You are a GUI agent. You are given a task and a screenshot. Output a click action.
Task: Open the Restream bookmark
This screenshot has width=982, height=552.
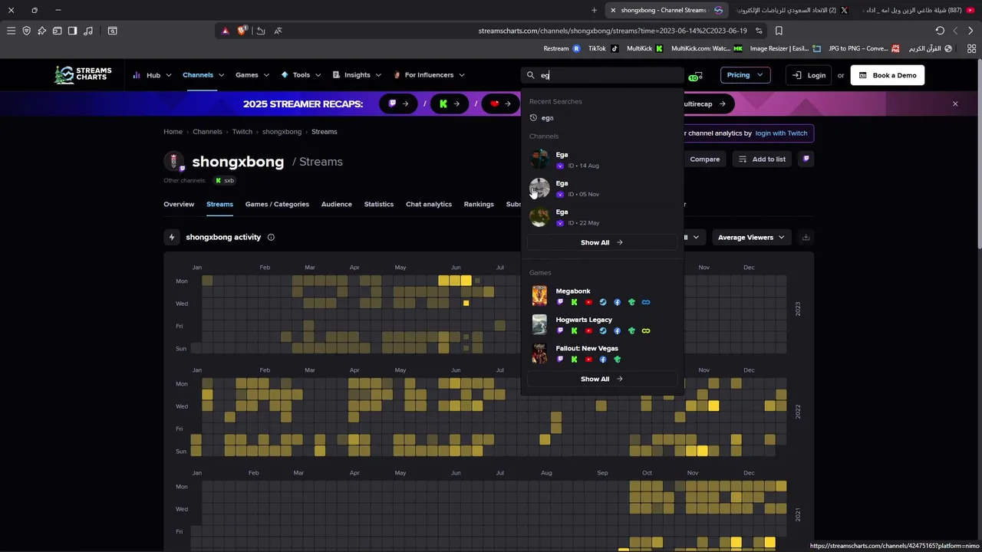point(562,48)
